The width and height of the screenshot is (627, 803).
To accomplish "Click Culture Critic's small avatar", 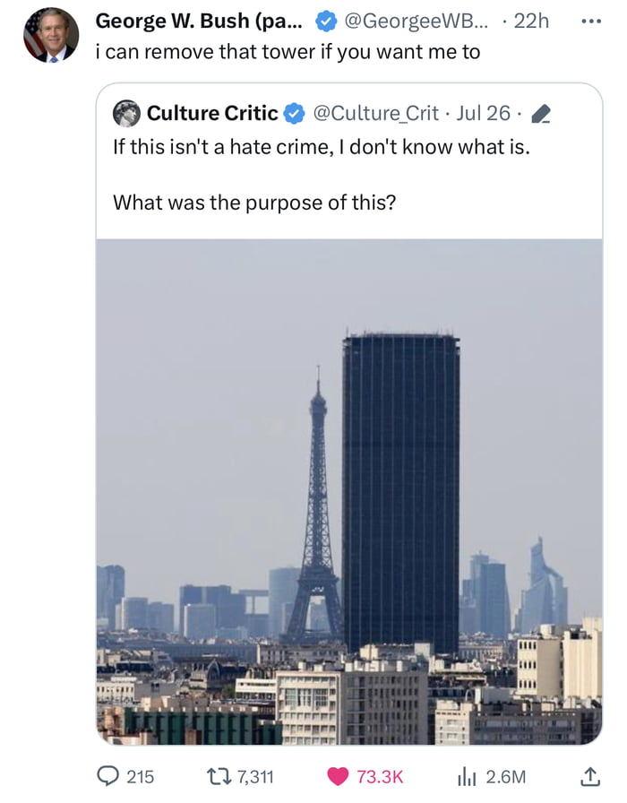I will 126,113.
